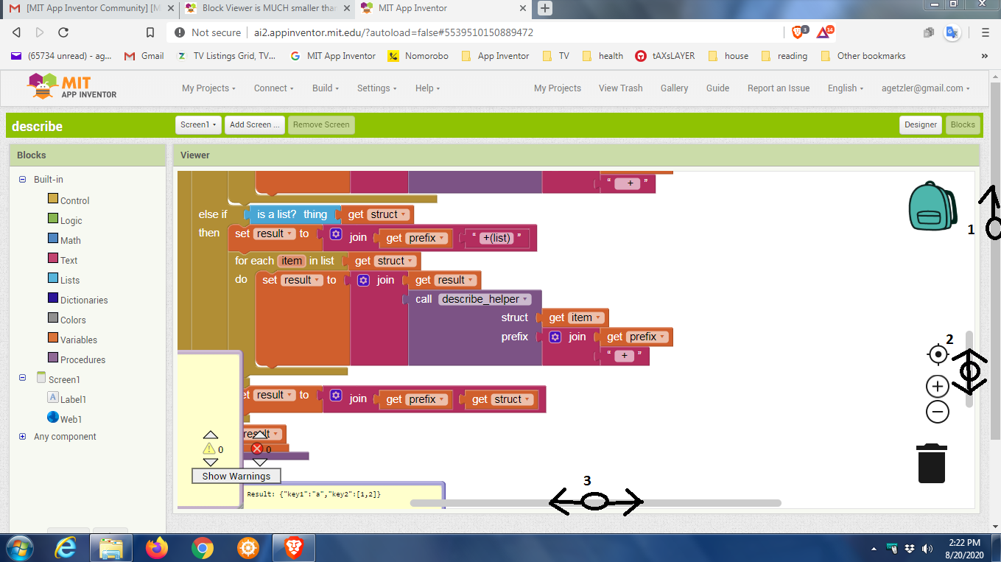This screenshot has height=562, width=1001.
Task: Expand the Any component tree item
Action: click(22, 436)
